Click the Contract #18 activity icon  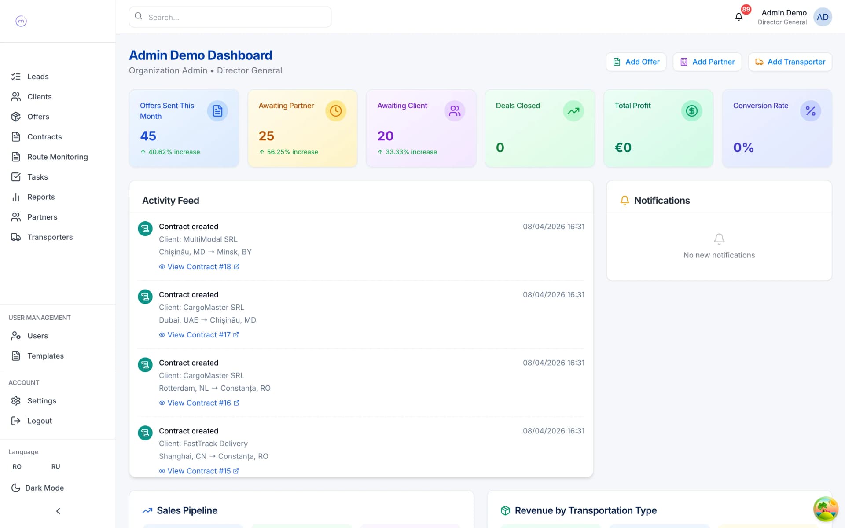point(145,229)
